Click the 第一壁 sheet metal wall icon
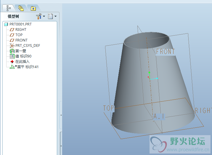 [12, 51]
